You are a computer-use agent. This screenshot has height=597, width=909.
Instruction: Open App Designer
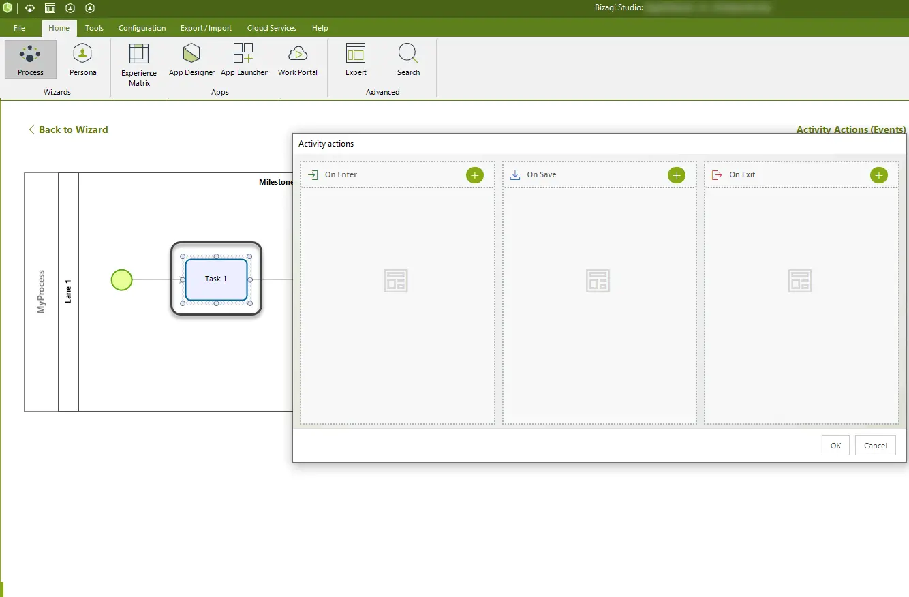[x=191, y=60]
